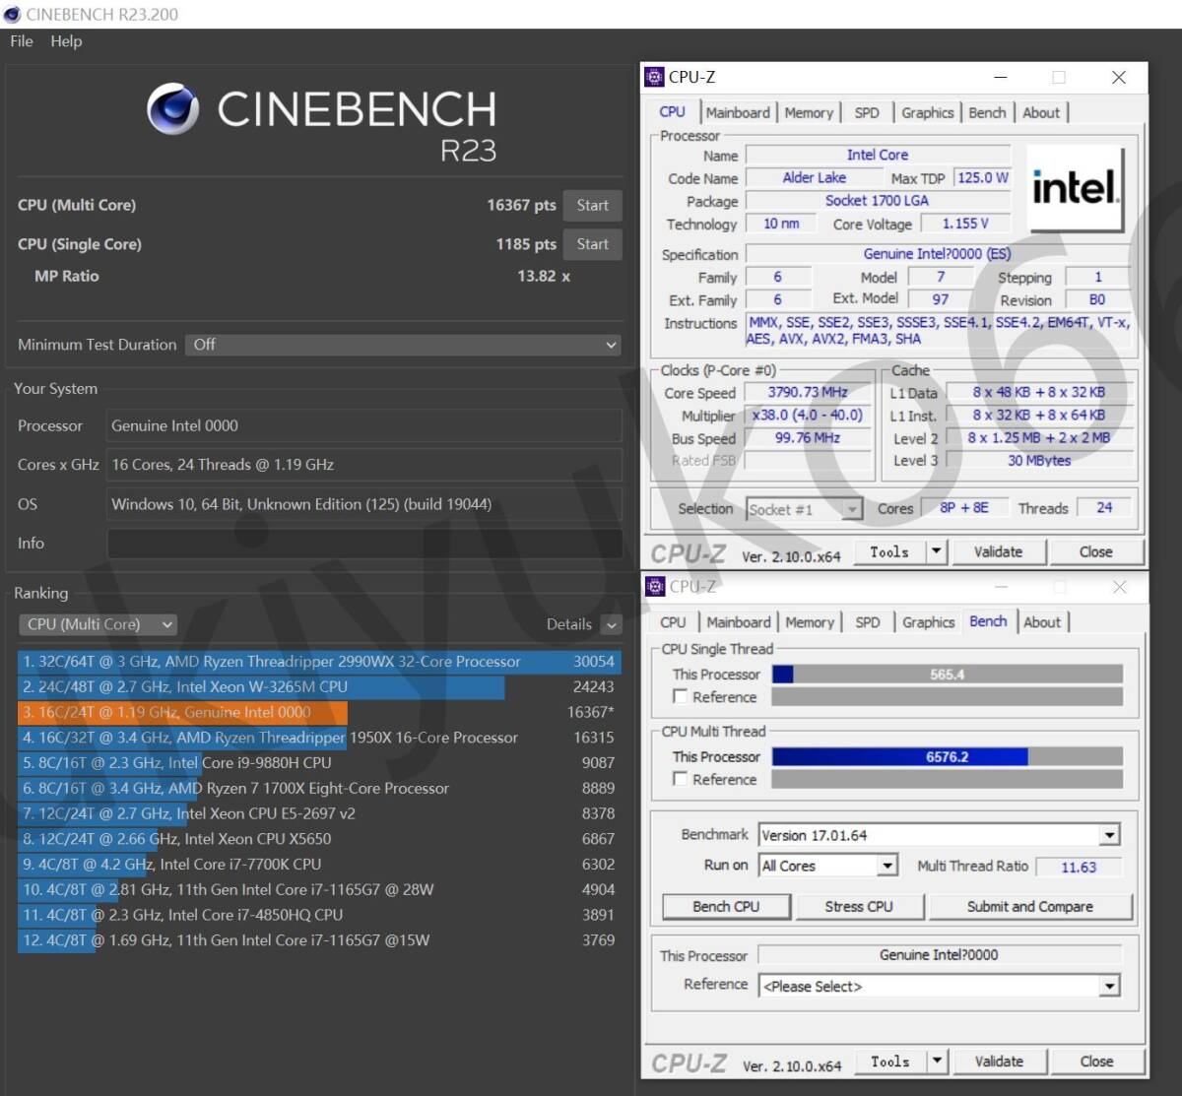The height and width of the screenshot is (1096, 1182).
Task: Select the i7-1165G7 @ 28W ranking row
Action: [319, 890]
